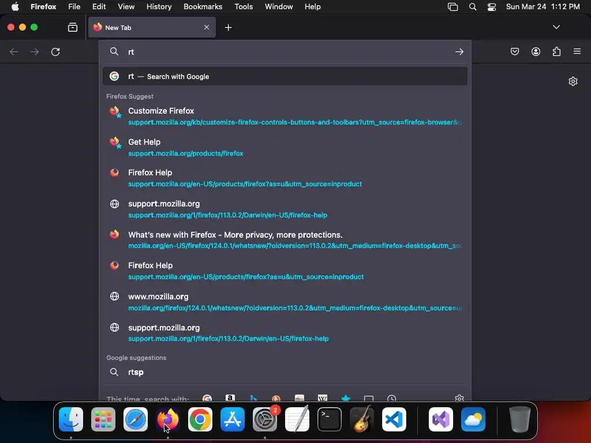Launch Terminal from the dock
This screenshot has height=443, width=591.
330,419
